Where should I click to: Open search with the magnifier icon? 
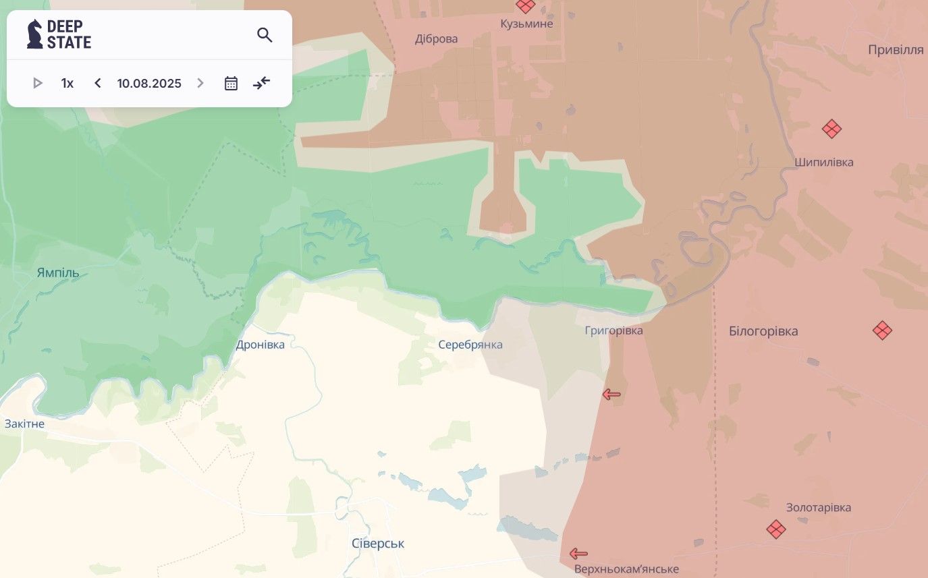pos(265,35)
